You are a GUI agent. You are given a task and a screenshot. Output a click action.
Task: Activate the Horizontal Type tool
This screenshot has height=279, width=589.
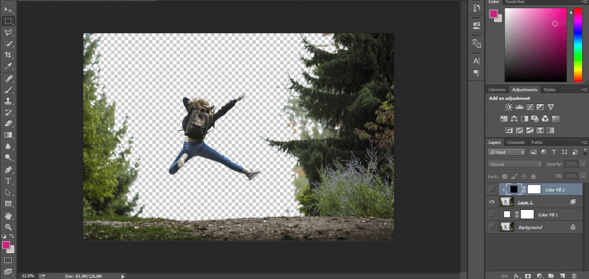coord(8,181)
